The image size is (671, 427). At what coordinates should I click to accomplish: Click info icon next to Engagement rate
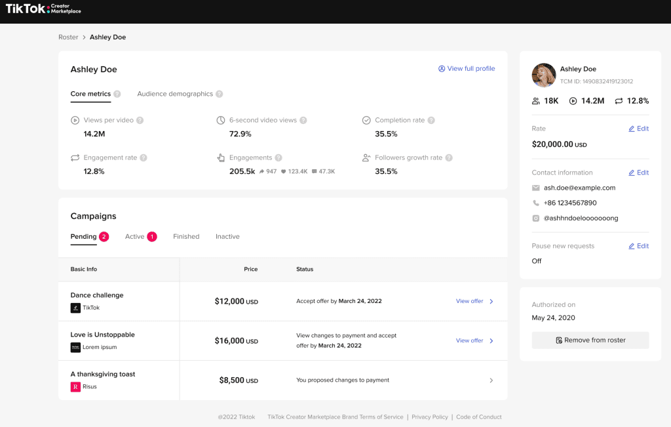144,158
